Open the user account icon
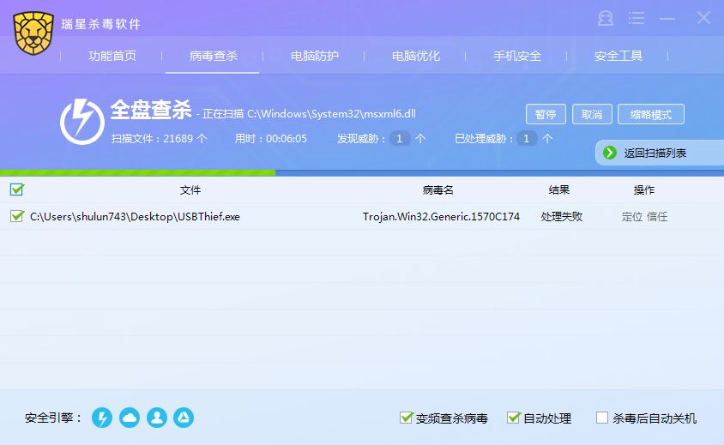 coord(606,19)
